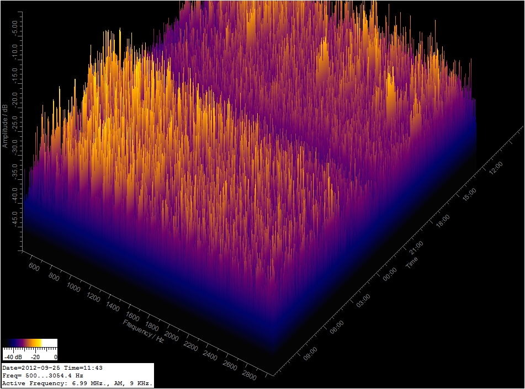Click the -40 dB legend label
Screen dimensions: 525x389
(x=12, y=357)
